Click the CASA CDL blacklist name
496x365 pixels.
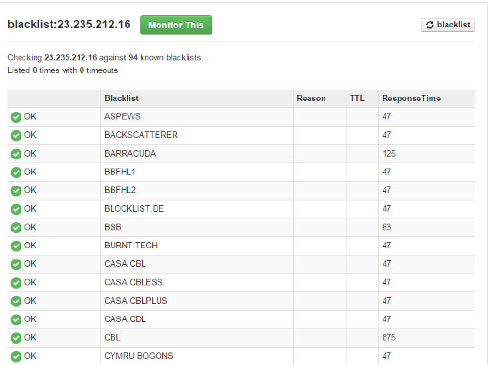click(x=125, y=319)
